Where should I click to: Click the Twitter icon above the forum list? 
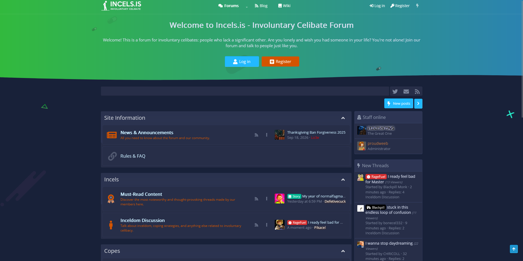point(395,91)
